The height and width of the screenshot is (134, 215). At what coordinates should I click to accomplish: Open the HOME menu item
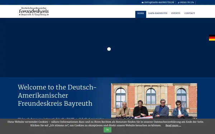point(141,14)
